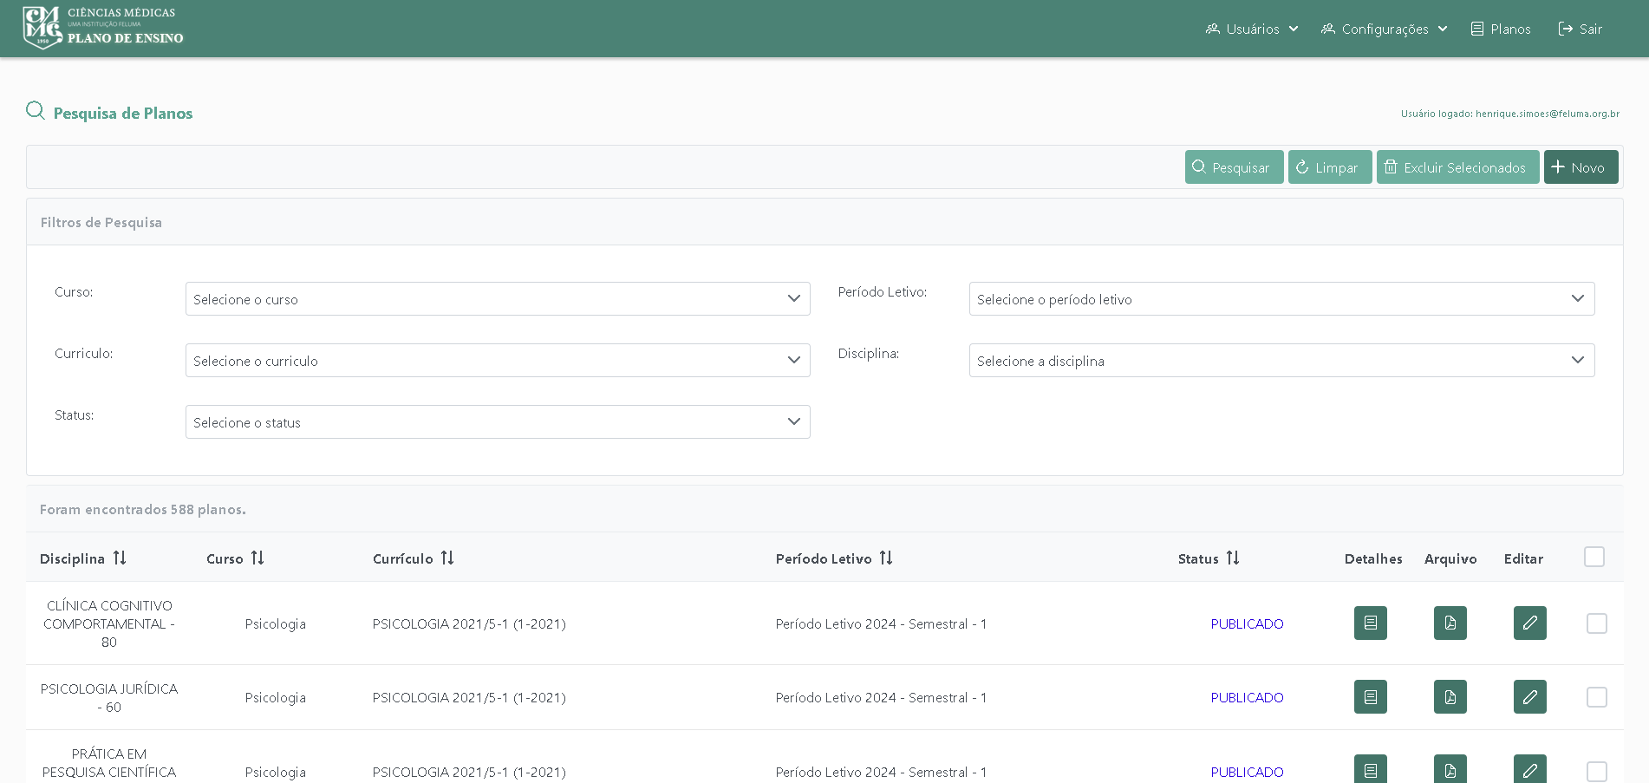Click the Limpar button
1649x783 pixels.
click(x=1330, y=167)
